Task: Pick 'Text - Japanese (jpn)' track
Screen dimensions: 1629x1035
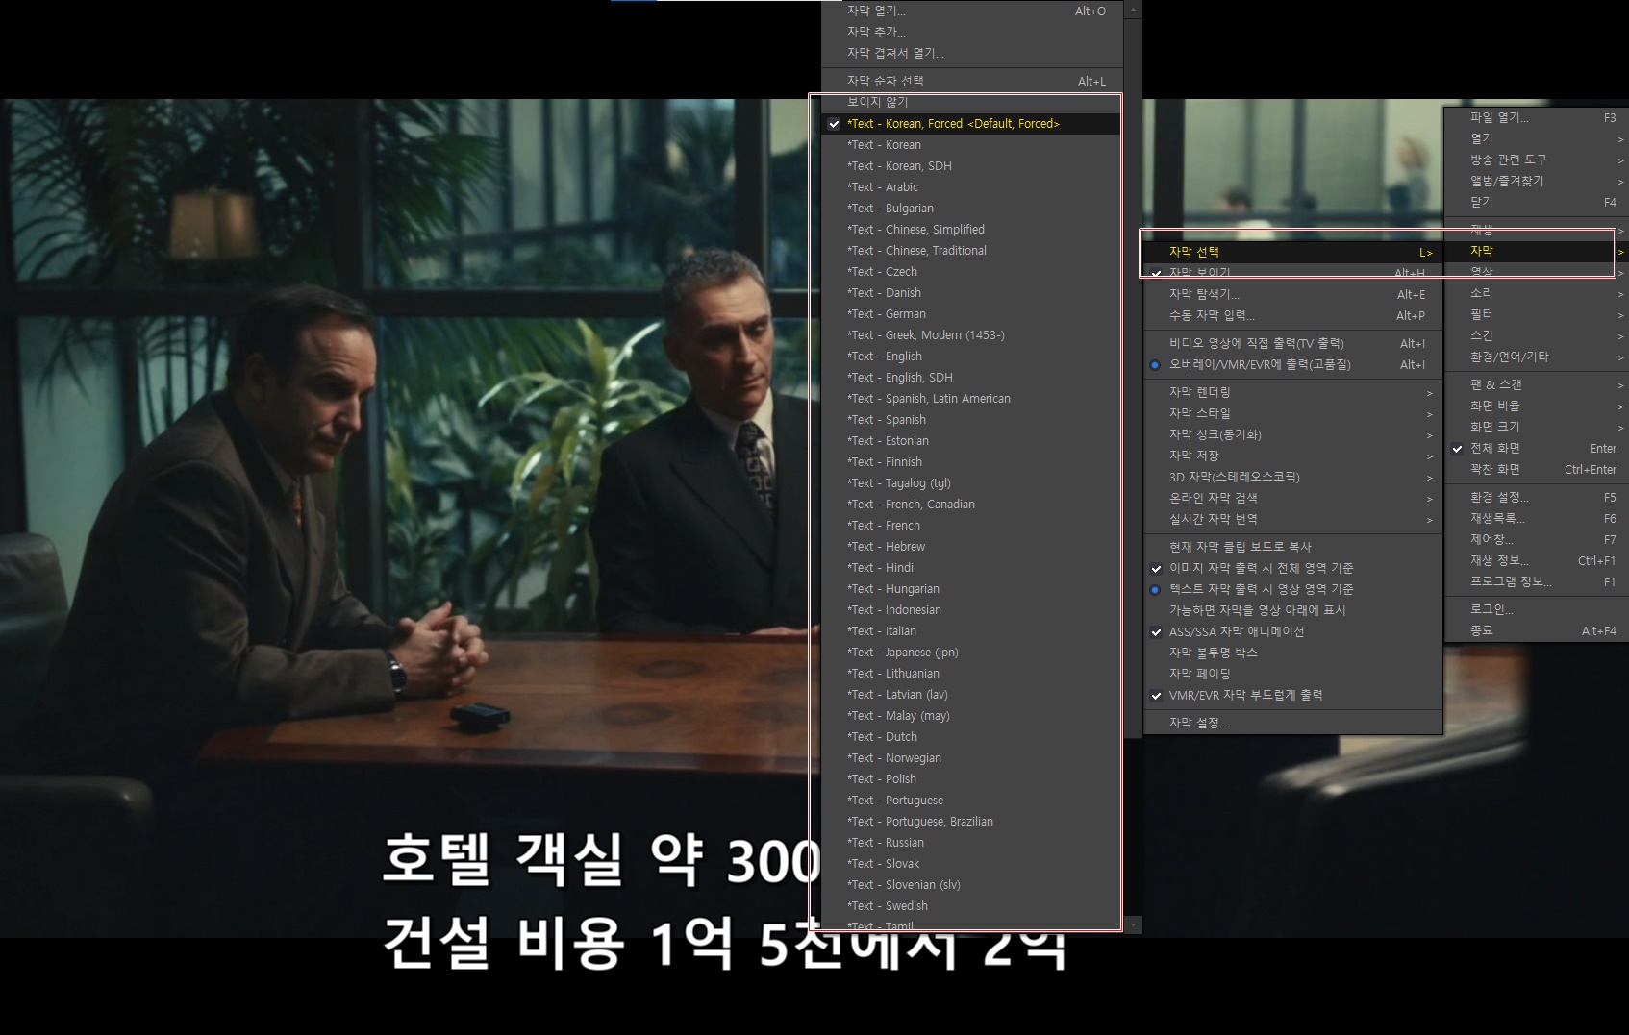Action: pyautogui.click(x=972, y=652)
